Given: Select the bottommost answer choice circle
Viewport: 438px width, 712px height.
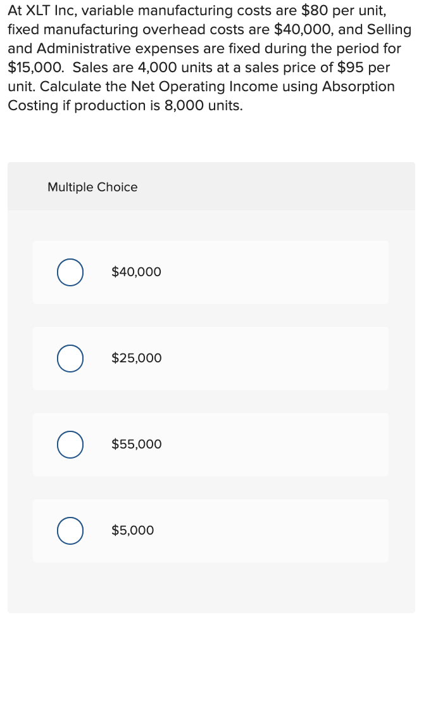Looking at the screenshot, I should click(70, 530).
